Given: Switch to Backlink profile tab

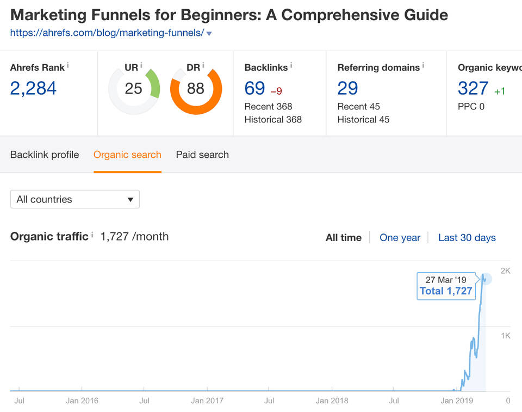Looking at the screenshot, I should click(x=45, y=155).
